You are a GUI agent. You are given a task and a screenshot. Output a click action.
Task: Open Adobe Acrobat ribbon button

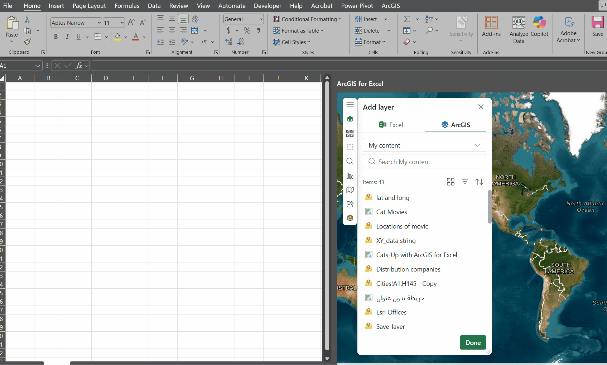(568, 30)
